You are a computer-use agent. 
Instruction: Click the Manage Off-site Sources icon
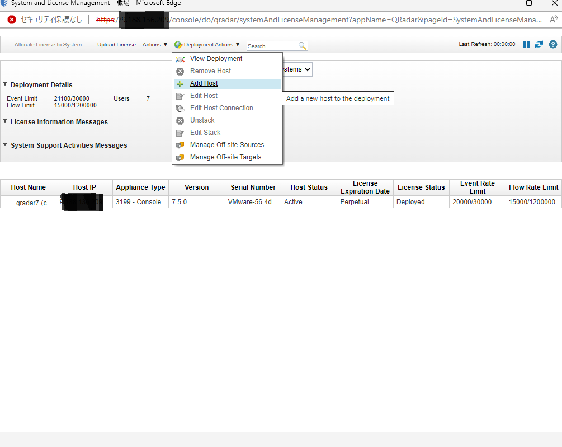pos(180,145)
